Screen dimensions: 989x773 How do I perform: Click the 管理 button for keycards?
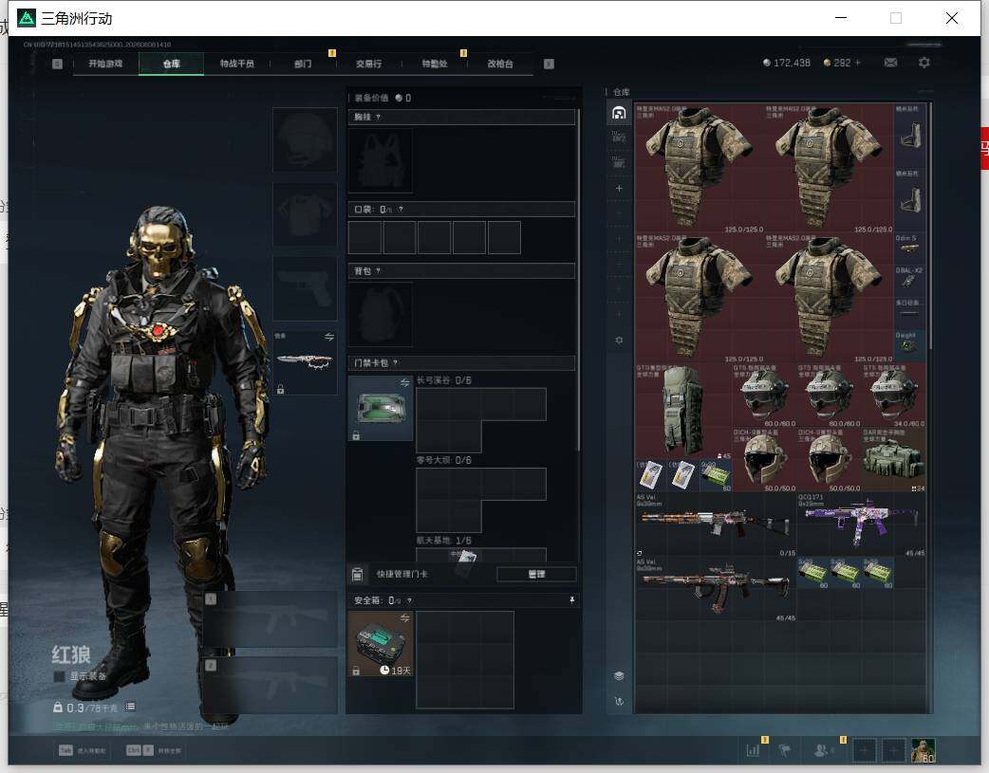click(x=536, y=574)
